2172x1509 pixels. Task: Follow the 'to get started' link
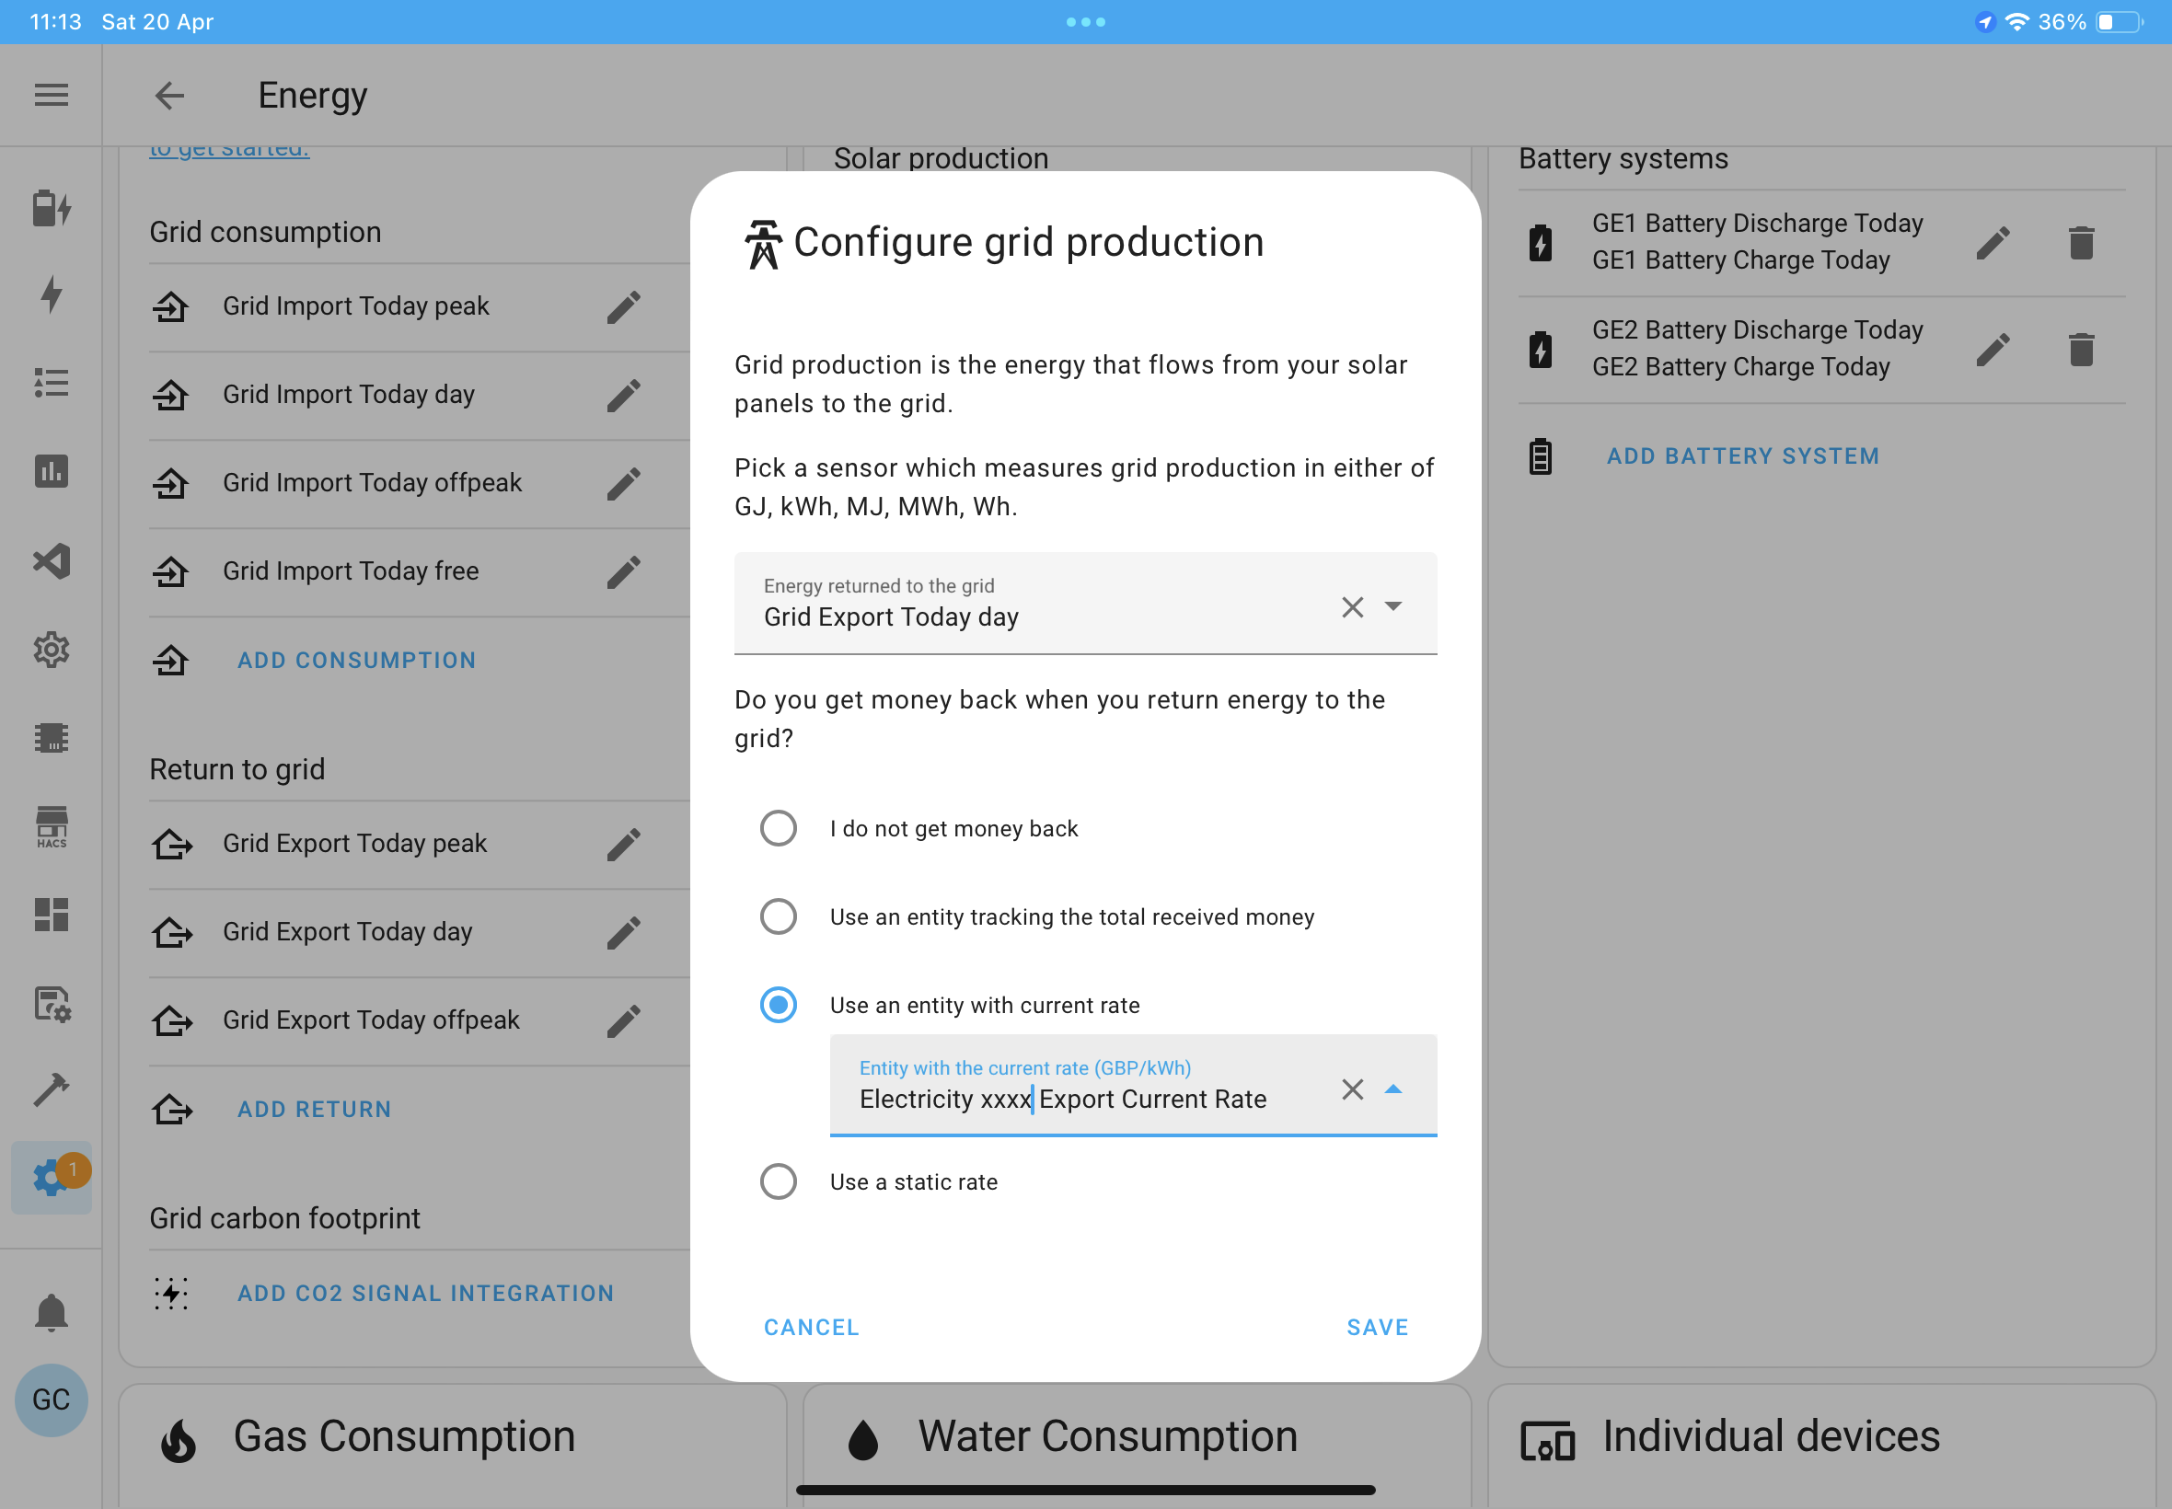[229, 150]
